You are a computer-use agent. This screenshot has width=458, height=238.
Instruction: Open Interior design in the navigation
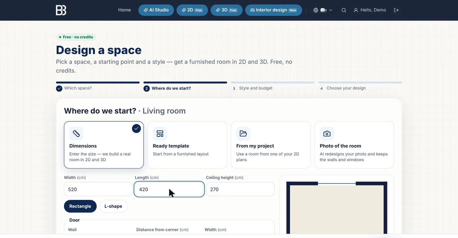click(274, 10)
